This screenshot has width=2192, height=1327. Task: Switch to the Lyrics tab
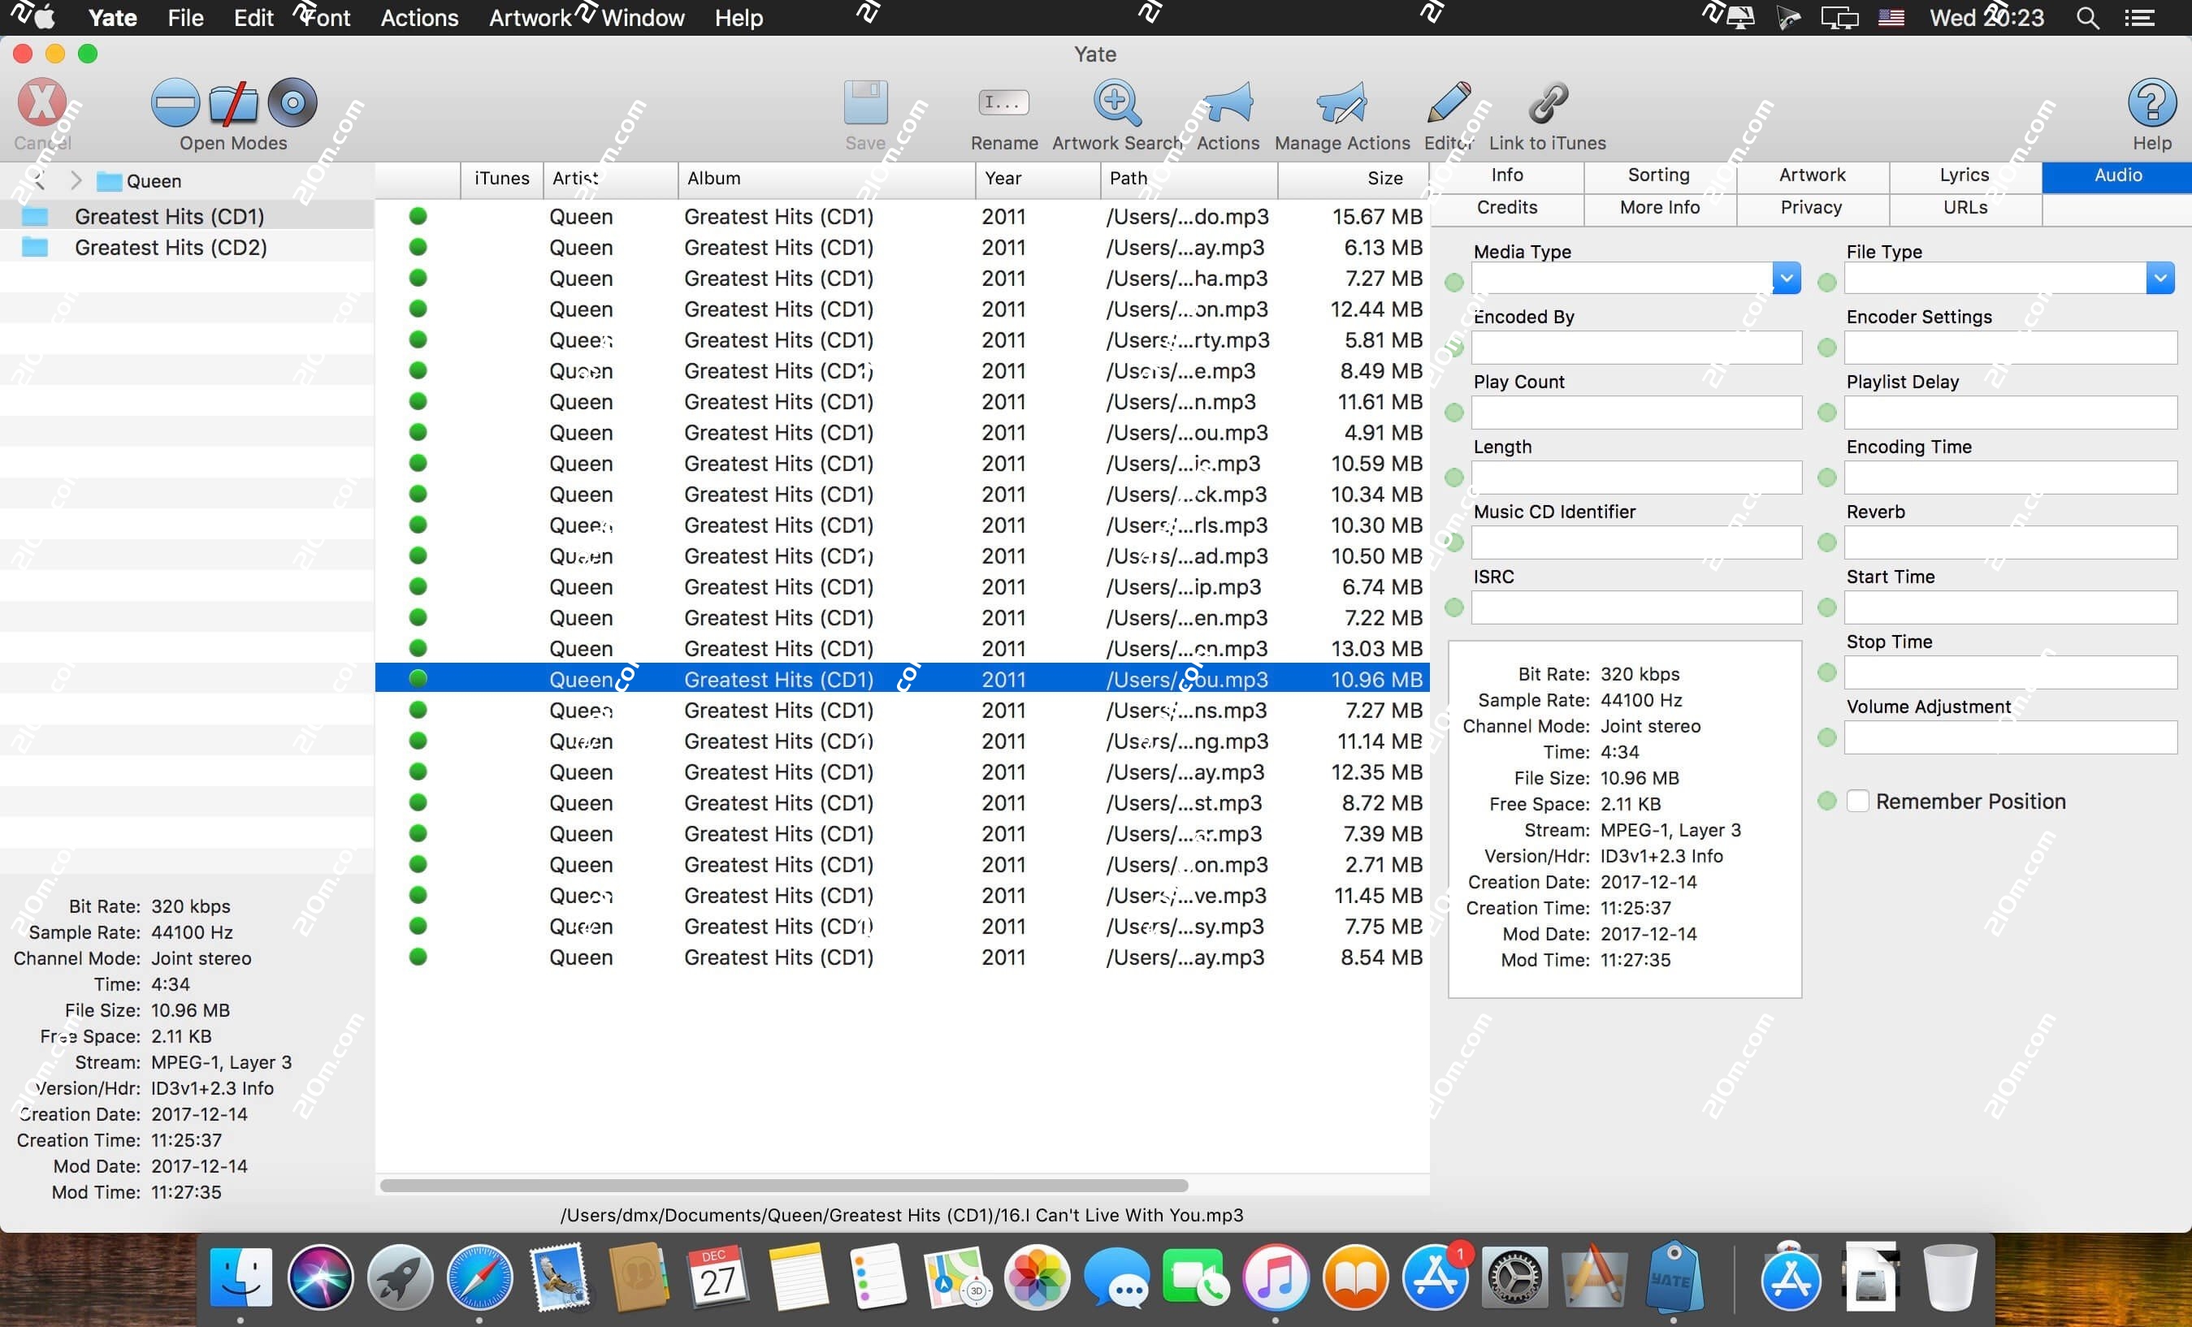point(1965,175)
